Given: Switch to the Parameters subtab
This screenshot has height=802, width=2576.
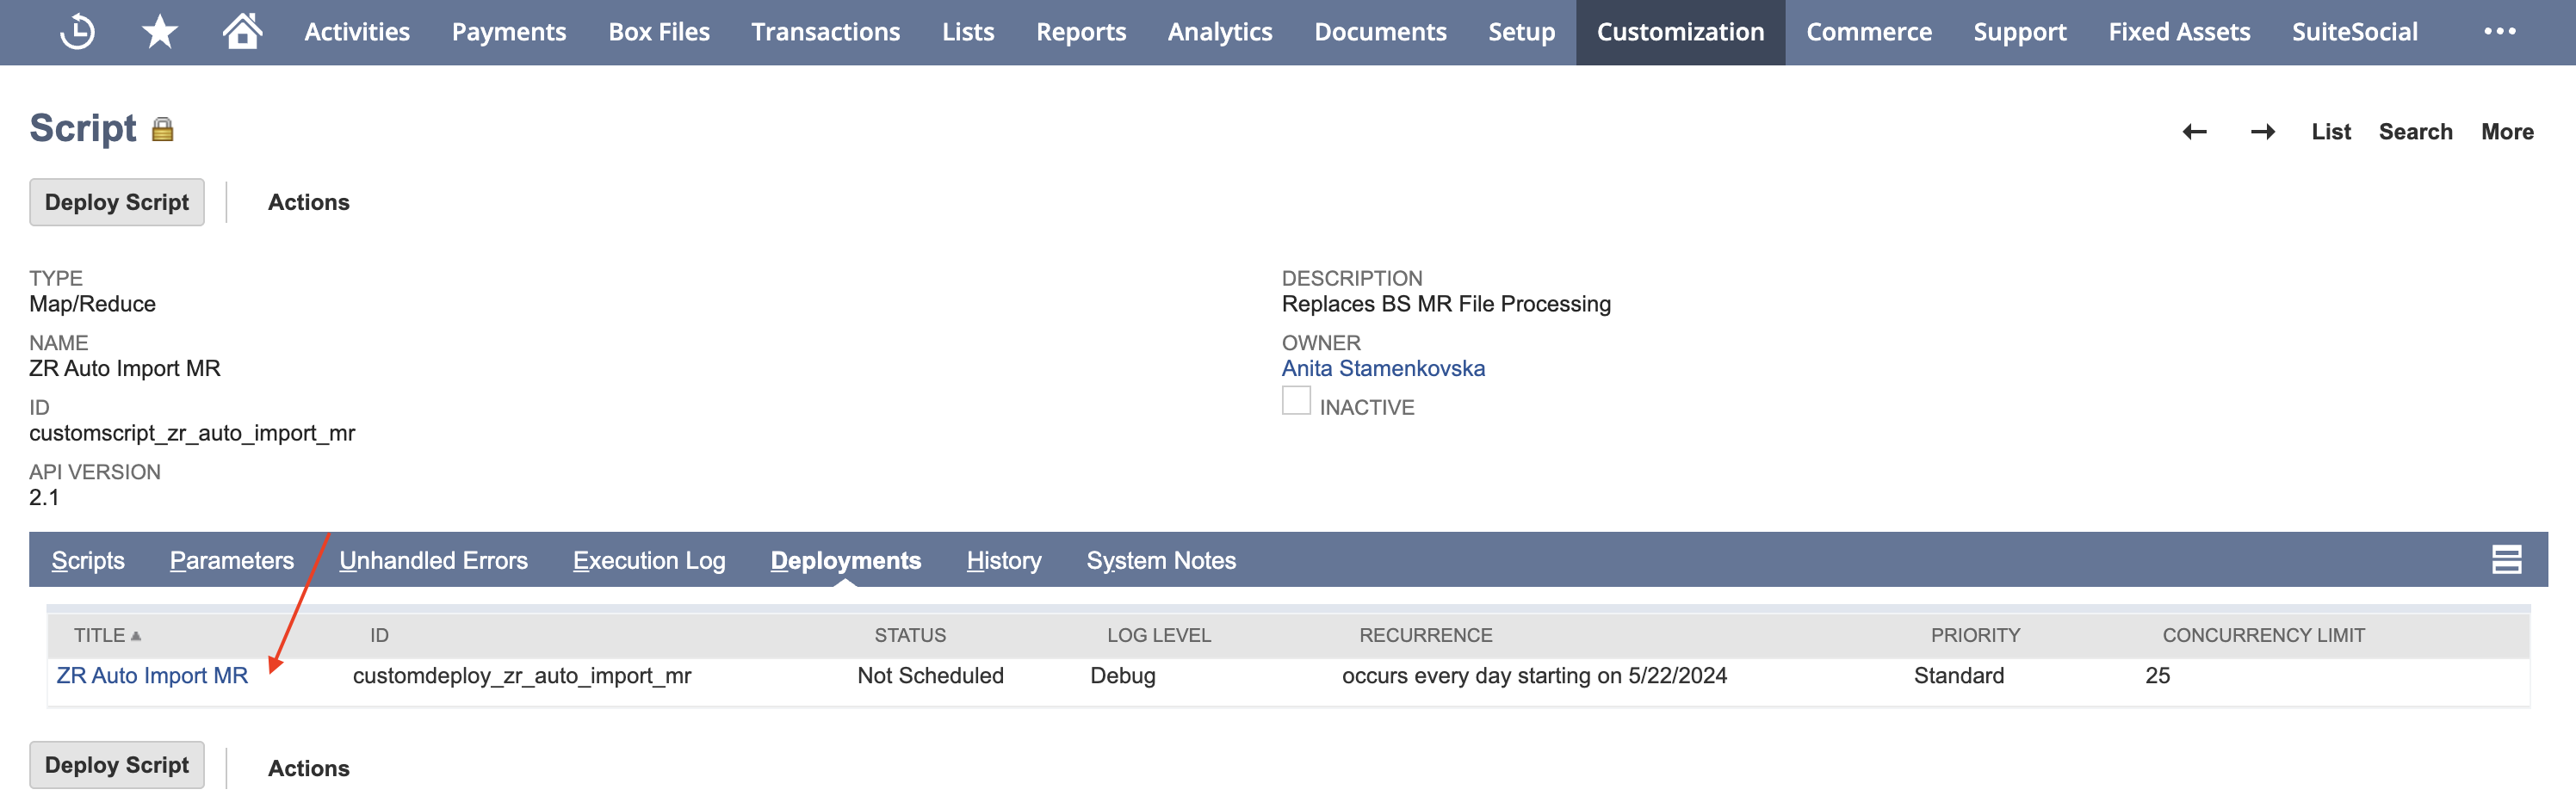Looking at the screenshot, I should [x=232, y=561].
